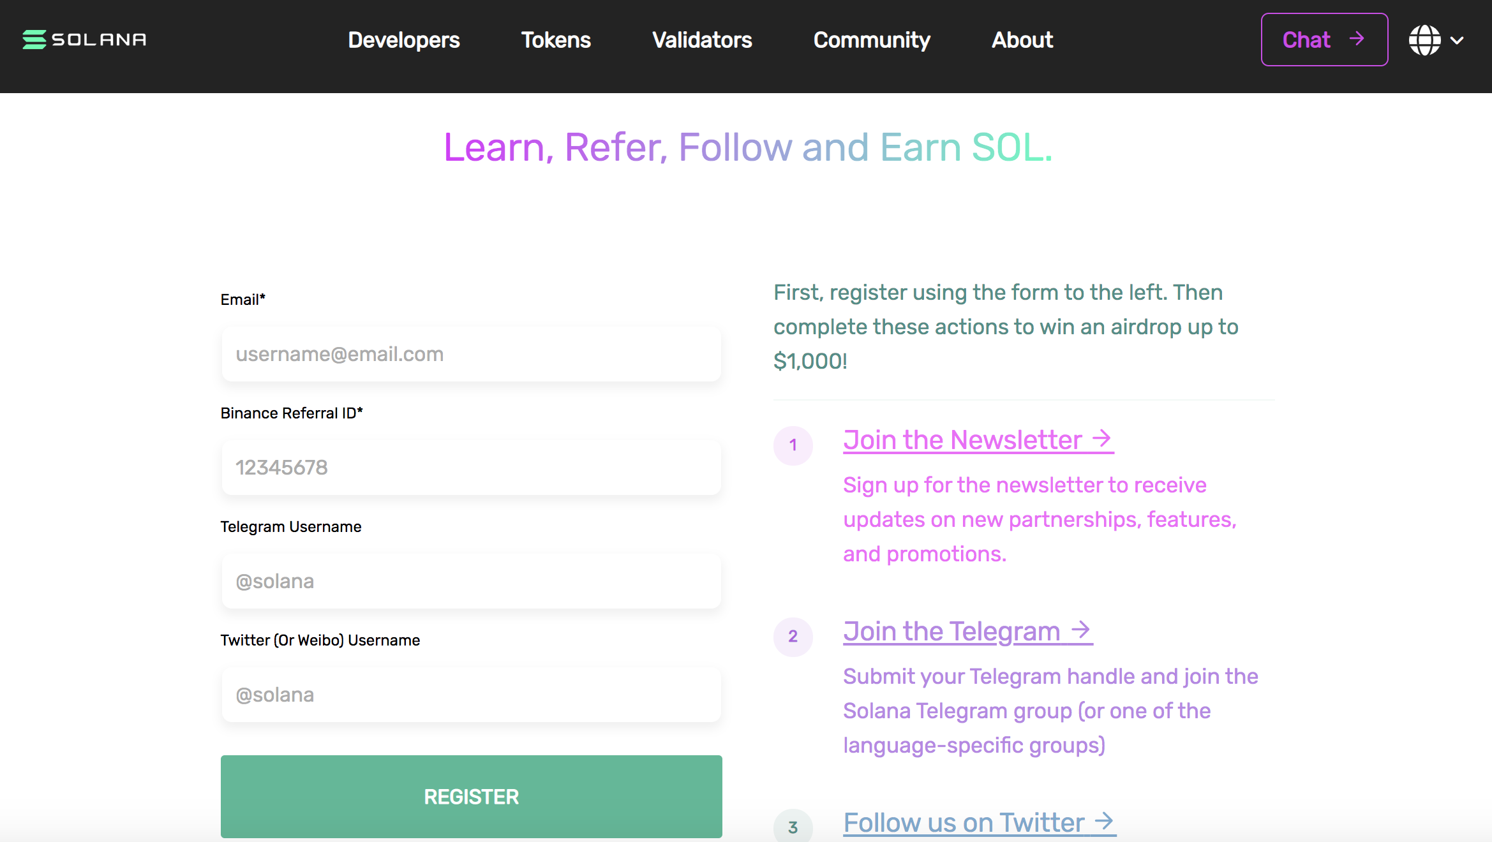Go to Validators in navigation
This screenshot has width=1492, height=842.
[x=702, y=40]
